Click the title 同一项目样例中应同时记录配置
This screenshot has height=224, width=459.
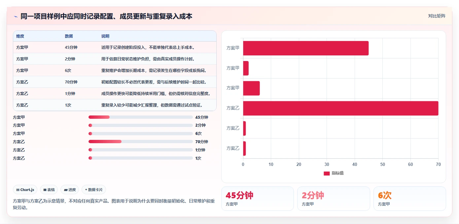[x=106, y=16]
